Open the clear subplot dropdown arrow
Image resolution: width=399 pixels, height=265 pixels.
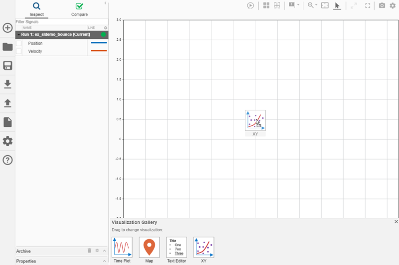298,4
